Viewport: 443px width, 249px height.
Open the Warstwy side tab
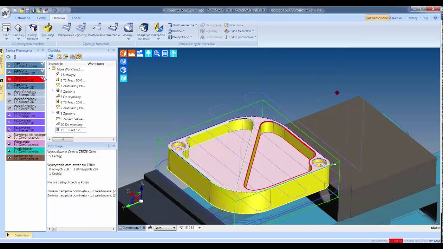2,61
